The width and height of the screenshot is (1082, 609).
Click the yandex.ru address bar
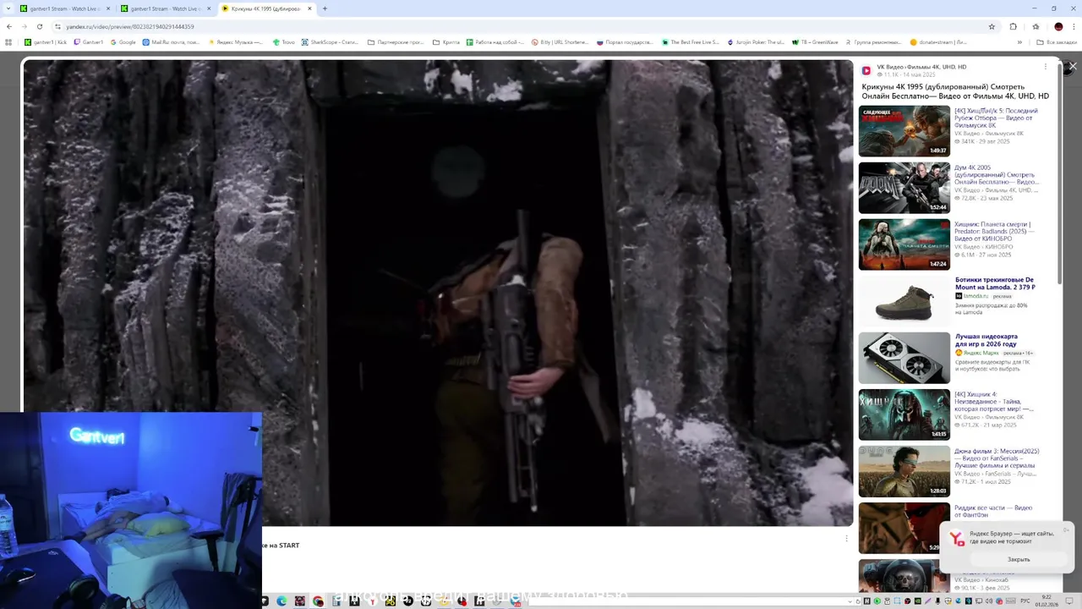pyautogui.click(x=524, y=26)
